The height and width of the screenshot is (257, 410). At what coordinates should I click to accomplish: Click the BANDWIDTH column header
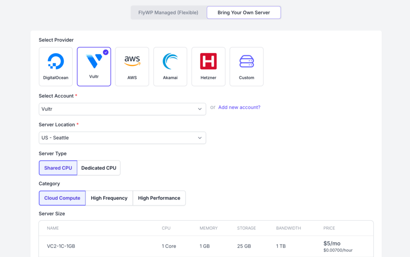[289, 228]
